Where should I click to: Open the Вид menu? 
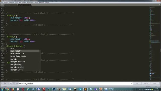coord(20,3)
